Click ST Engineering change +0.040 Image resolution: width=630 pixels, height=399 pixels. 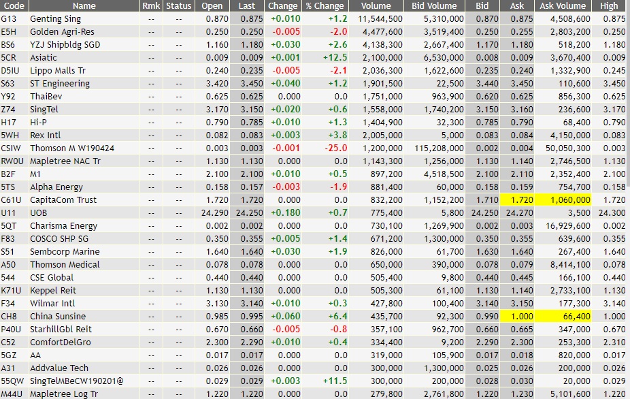click(x=286, y=83)
